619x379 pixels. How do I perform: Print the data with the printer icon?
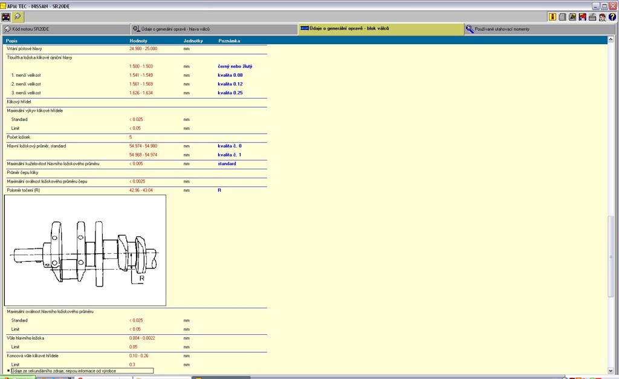click(592, 17)
